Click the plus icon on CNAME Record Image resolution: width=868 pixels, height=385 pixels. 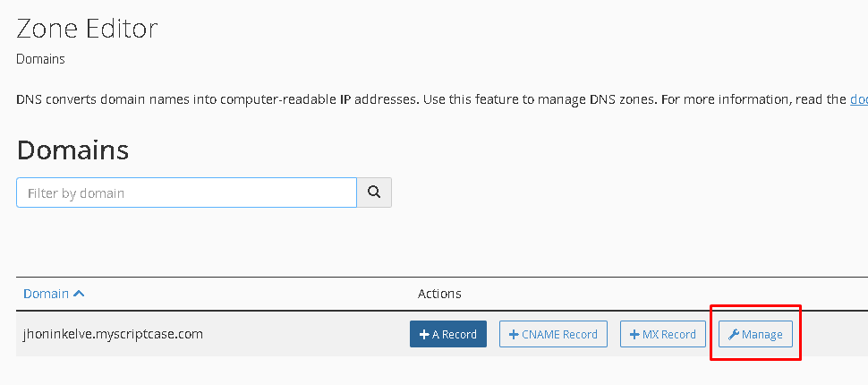514,335
